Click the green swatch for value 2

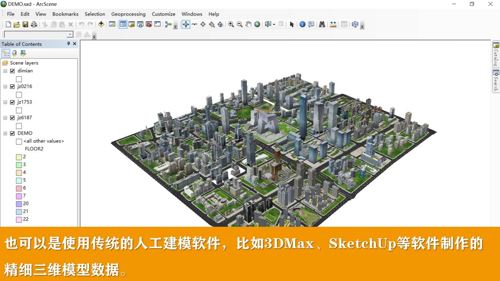pyautogui.click(x=19, y=157)
